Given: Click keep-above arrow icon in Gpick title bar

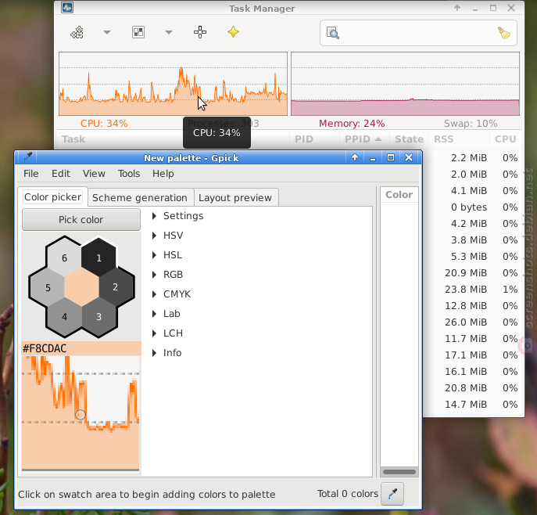Looking at the screenshot, I should click(355, 157).
